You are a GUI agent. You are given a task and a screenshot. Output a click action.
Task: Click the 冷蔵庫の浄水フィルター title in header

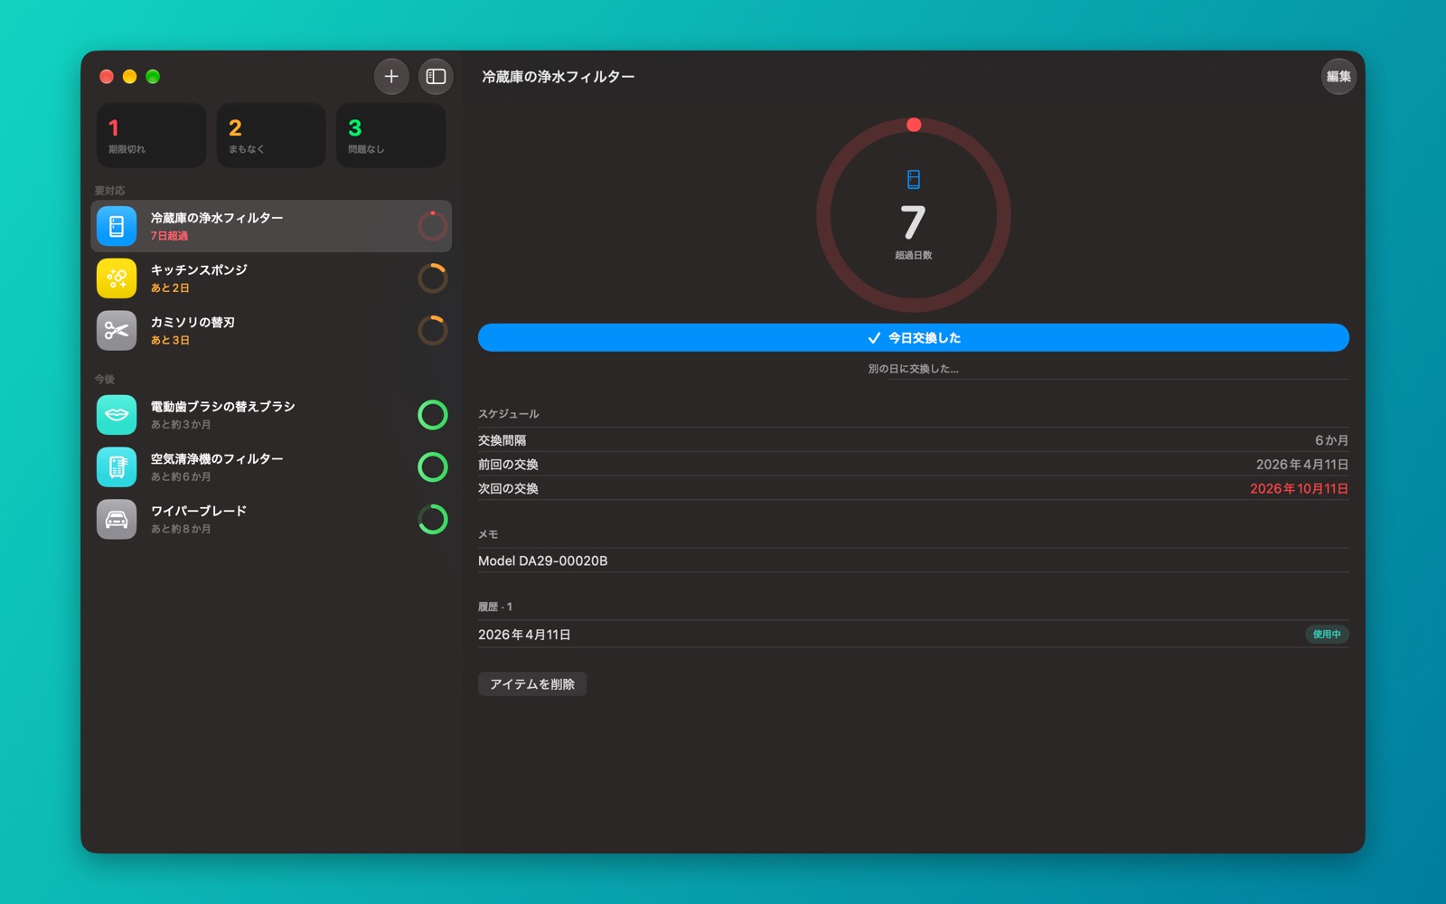tap(558, 77)
